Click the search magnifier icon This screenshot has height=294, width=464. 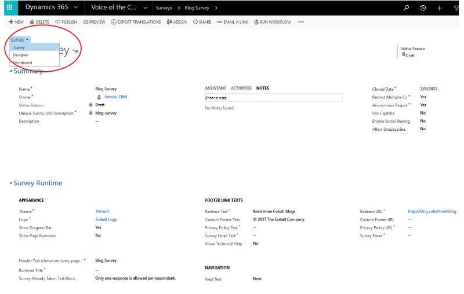point(406,8)
